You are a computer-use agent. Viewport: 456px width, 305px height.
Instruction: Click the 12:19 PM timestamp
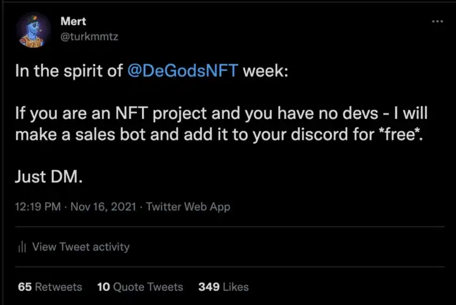pyautogui.click(x=38, y=207)
